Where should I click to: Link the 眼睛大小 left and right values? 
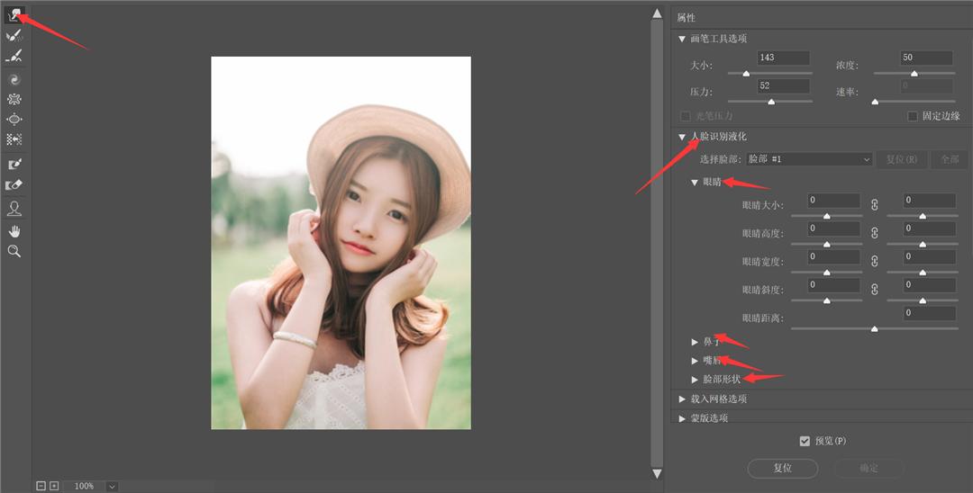[x=874, y=205]
